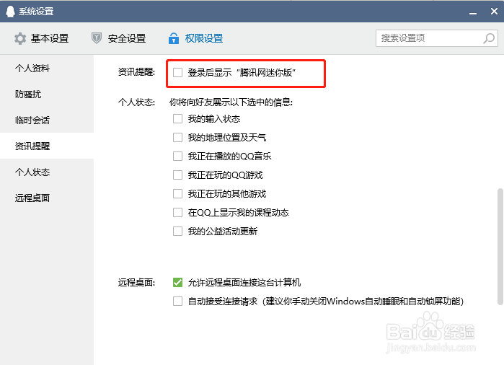The width and height of the screenshot is (504, 365).
Task: Enable 登录后显示“腾讯网迷你版” checkbox
Action: [178, 72]
